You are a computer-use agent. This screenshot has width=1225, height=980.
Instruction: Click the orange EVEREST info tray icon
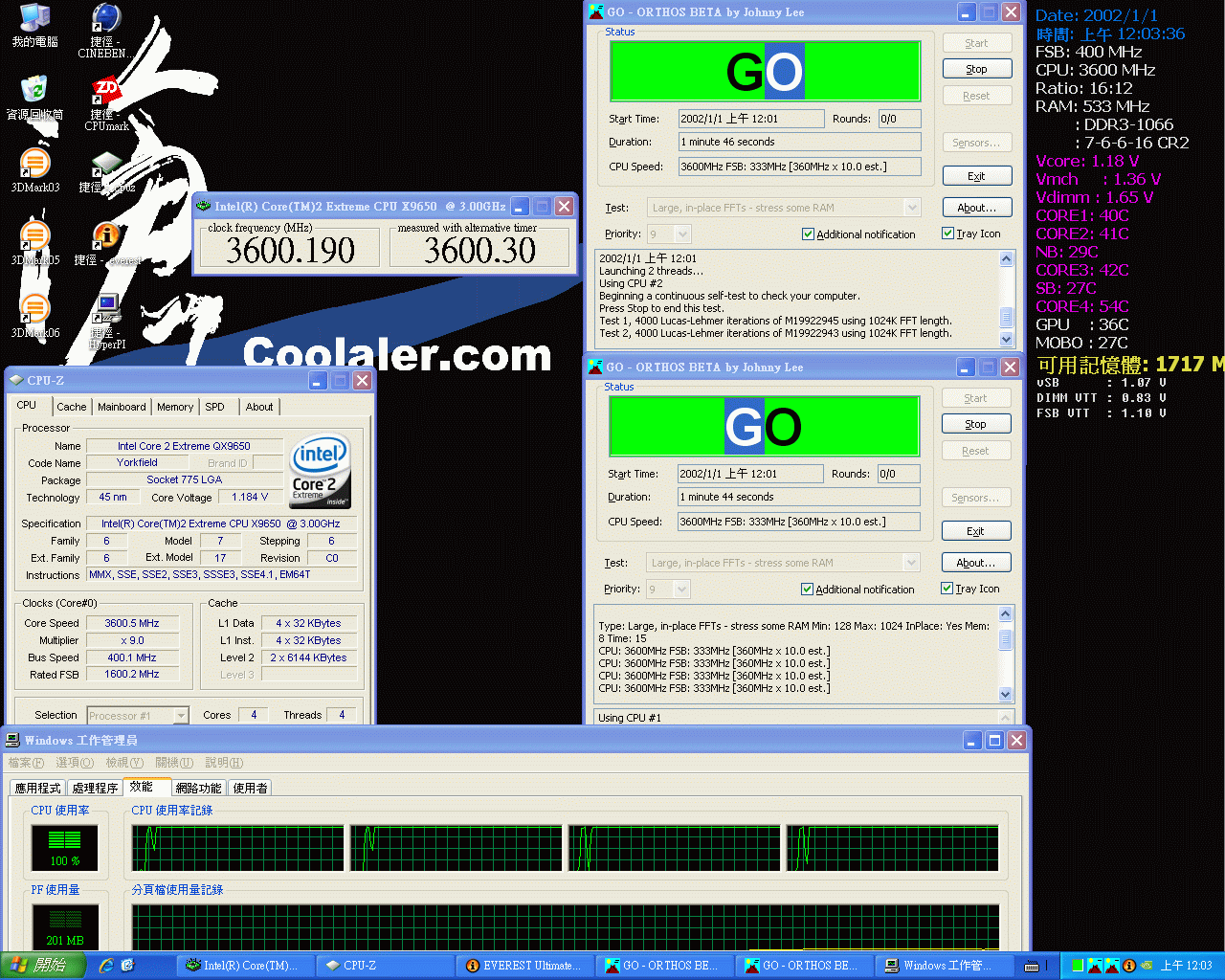[1129, 966]
